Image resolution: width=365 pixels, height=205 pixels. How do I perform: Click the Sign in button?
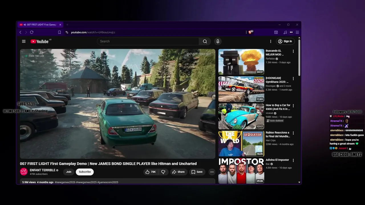[285, 41]
